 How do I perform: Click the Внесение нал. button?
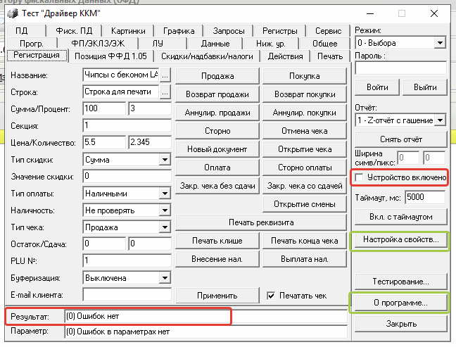point(217,259)
